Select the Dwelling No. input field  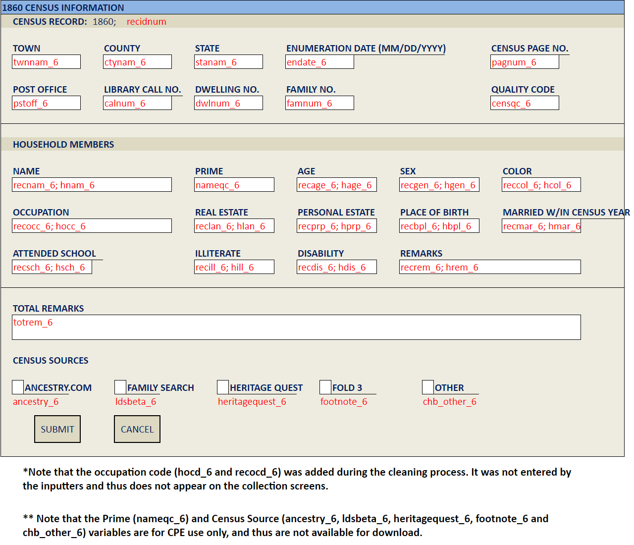[229, 103]
